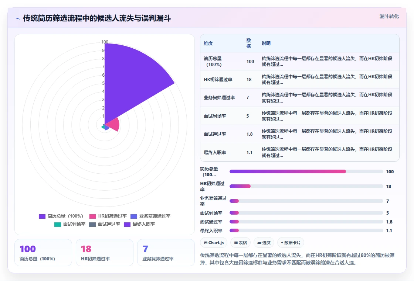This screenshot has height=281, width=414.
Task: Click the teal swatch for 面试到场率 legend
Action: 58,224
